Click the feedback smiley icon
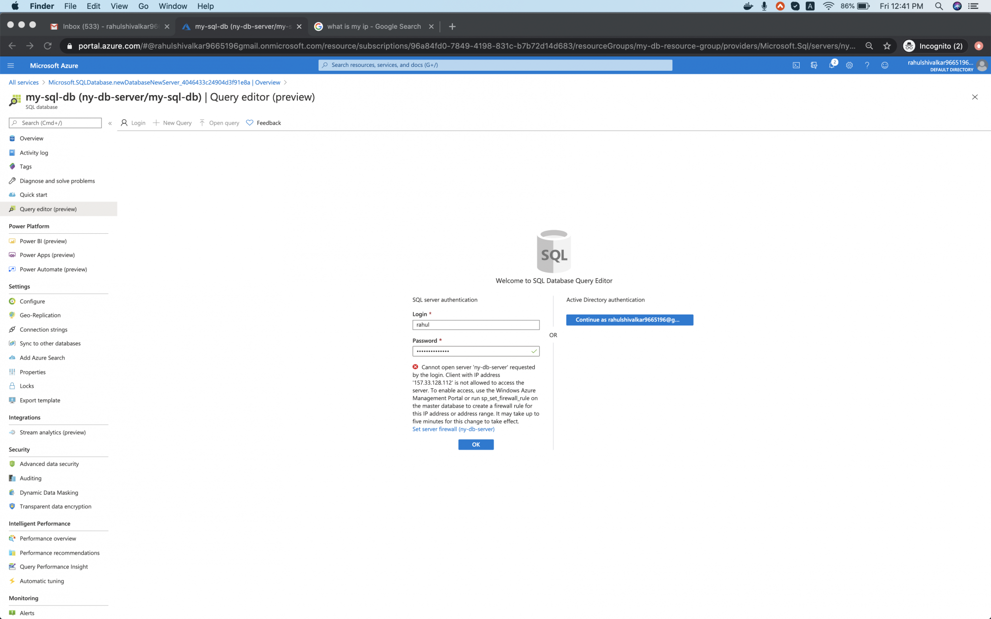This screenshot has width=991, height=619. 884,65
